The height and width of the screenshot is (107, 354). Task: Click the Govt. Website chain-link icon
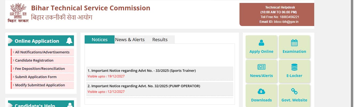(294, 92)
